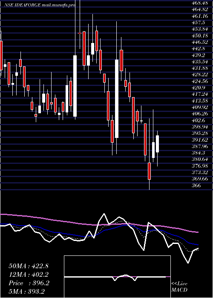This screenshot has height=298, width=213.
Task: Select the 457.5 price axis value
Action: click(199, 23)
